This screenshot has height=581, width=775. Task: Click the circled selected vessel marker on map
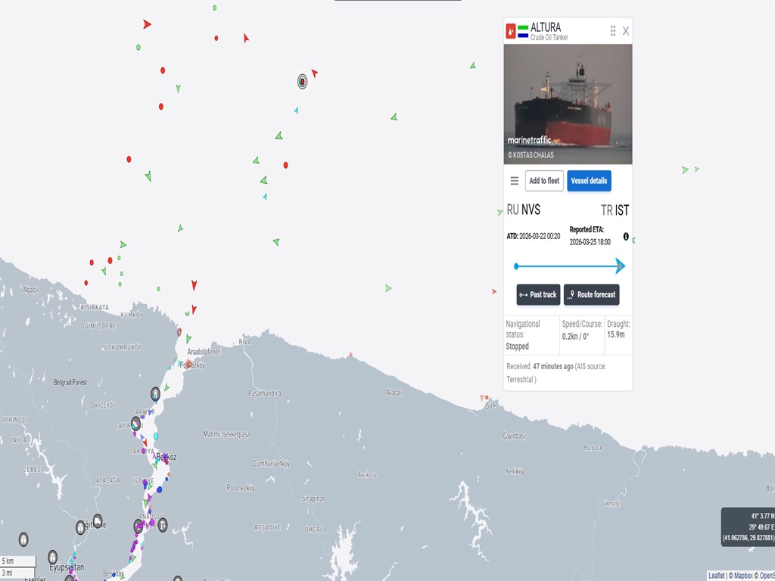pos(302,80)
